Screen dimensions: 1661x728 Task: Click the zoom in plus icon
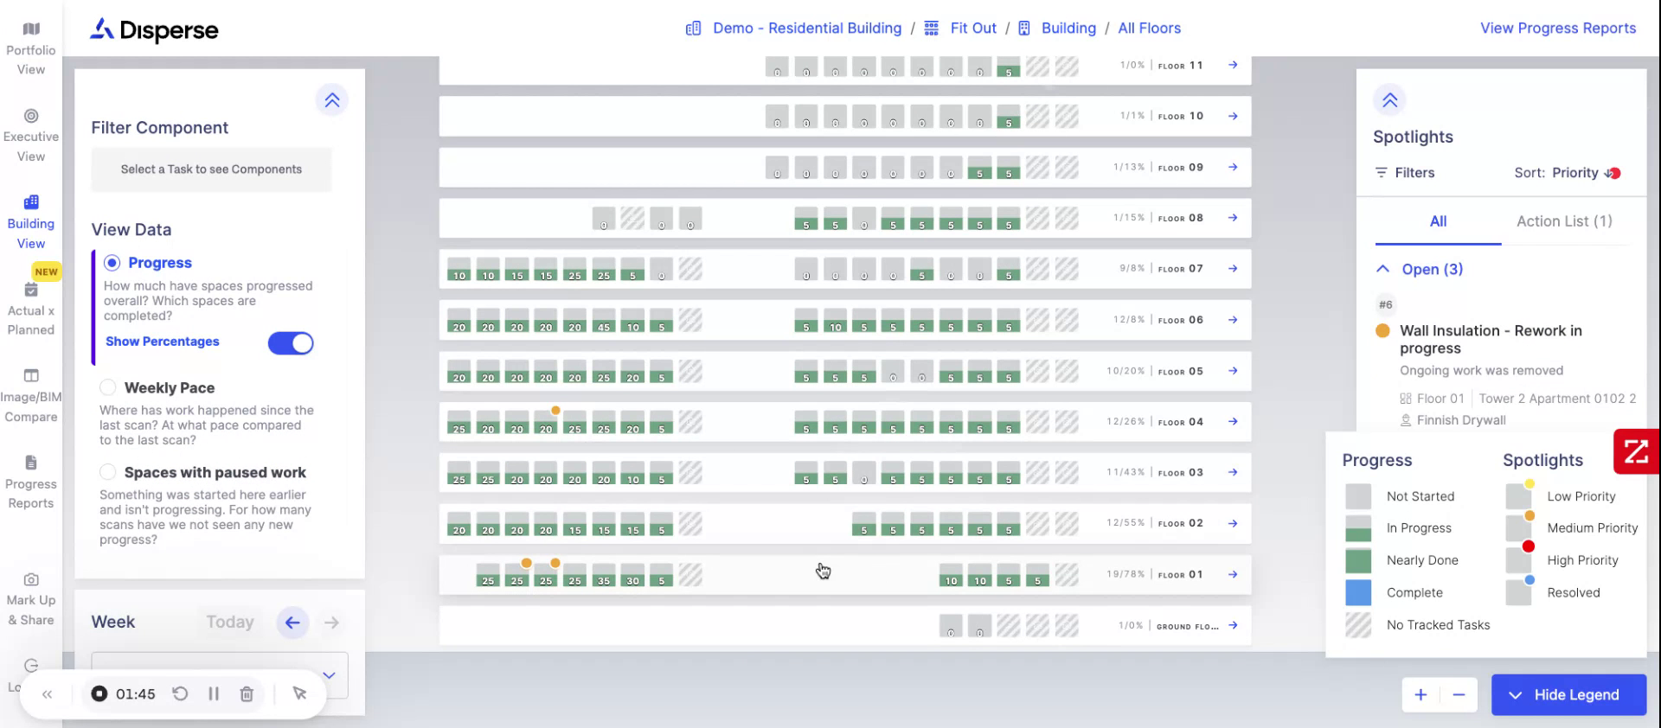tap(1421, 695)
